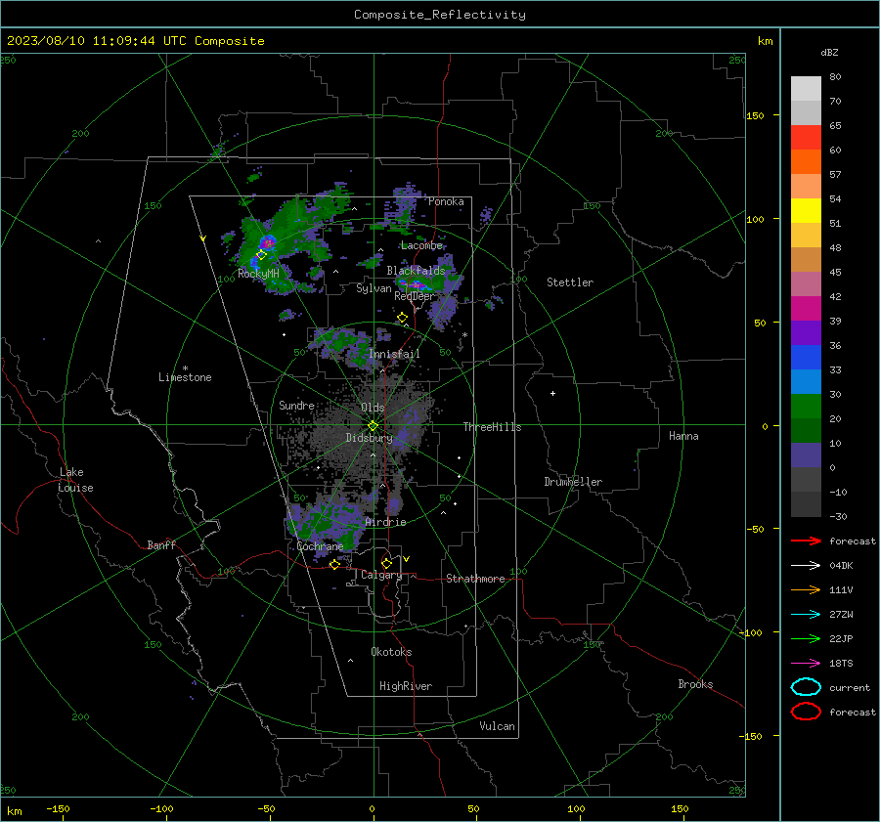This screenshot has height=822, width=880.
Task: Click the Brooks city label
Action: coord(695,684)
